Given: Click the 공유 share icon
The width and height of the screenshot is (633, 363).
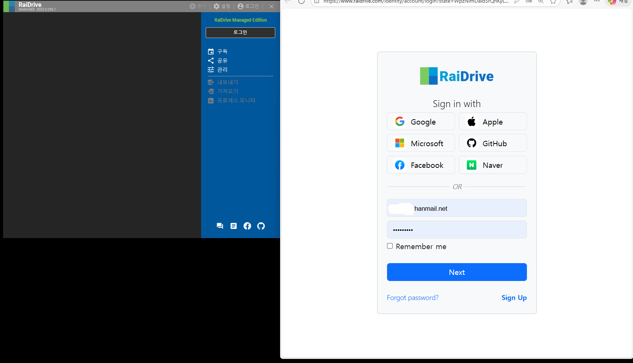Looking at the screenshot, I should (211, 60).
